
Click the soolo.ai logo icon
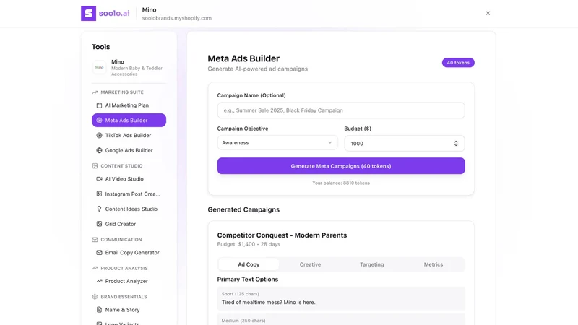[88, 13]
